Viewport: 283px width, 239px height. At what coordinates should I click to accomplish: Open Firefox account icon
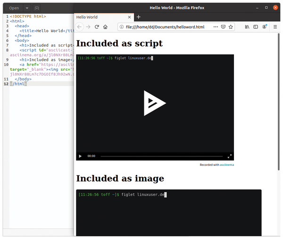pos(265,27)
